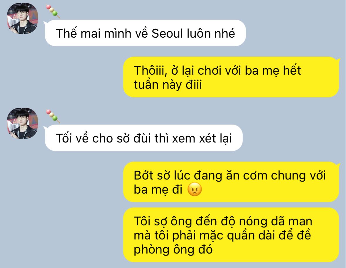Screen dimensions: 346x268
Task: Select white bubble "Thế mai mình về Seoul luôn nhé"
Action: (145, 33)
